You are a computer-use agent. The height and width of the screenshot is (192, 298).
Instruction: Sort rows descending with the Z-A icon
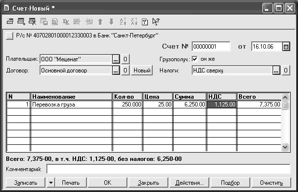click(134, 21)
